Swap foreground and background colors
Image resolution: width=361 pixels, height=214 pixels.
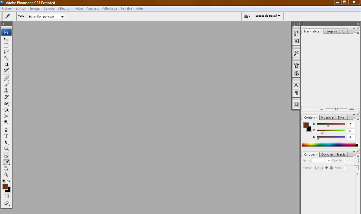[x=9, y=181]
